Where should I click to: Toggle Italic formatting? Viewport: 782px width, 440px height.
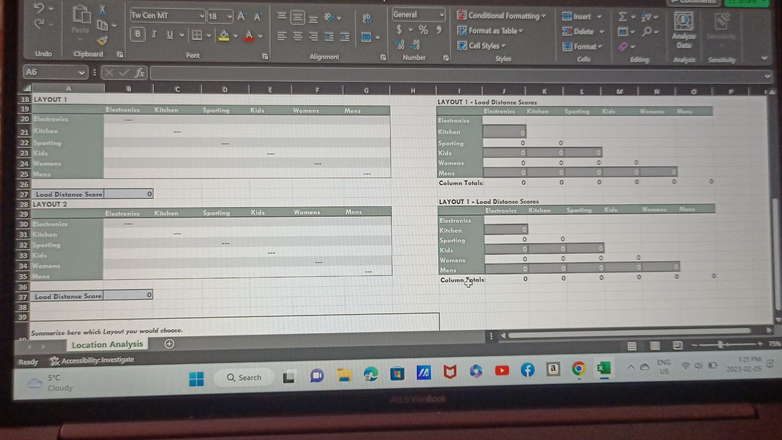point(154,35)
